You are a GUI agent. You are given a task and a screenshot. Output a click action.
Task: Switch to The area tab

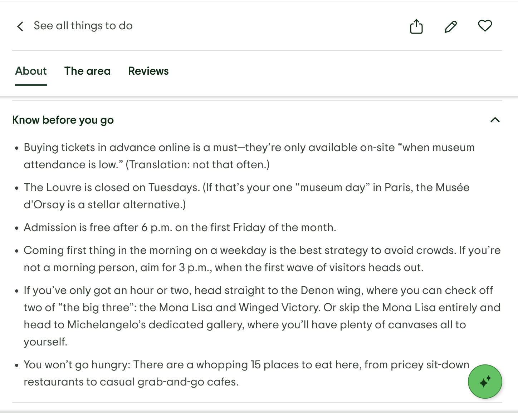point(87,71)
